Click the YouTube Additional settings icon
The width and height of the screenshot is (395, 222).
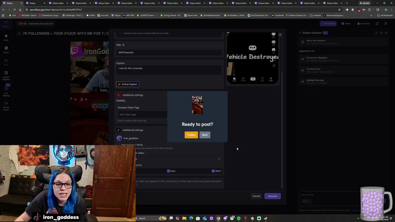[118, 95]
